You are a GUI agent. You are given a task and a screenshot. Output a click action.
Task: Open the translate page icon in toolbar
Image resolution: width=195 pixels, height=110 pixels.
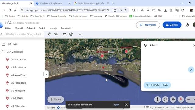[177, 10]
